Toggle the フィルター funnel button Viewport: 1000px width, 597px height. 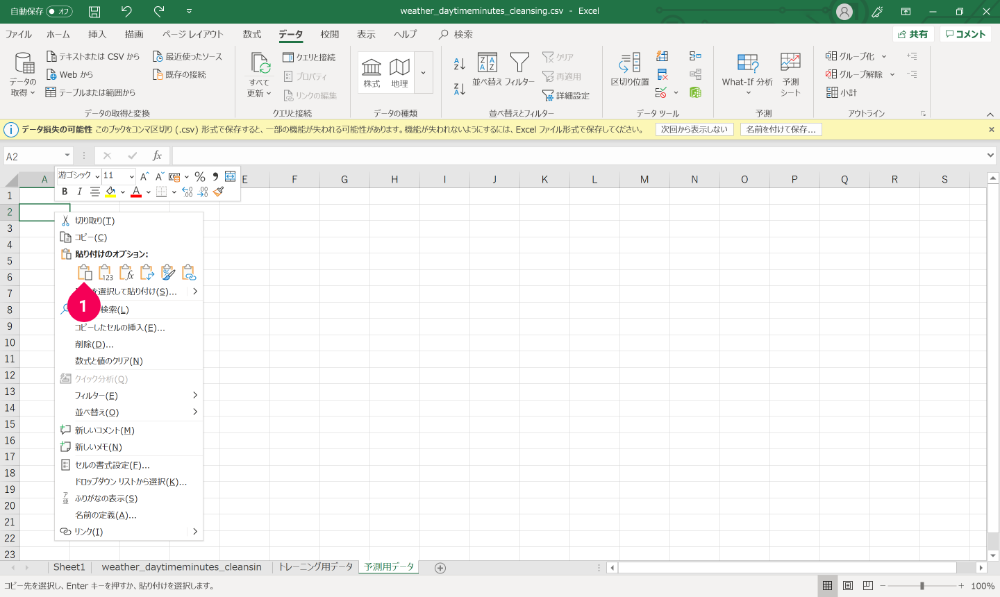tap(519, 69)
